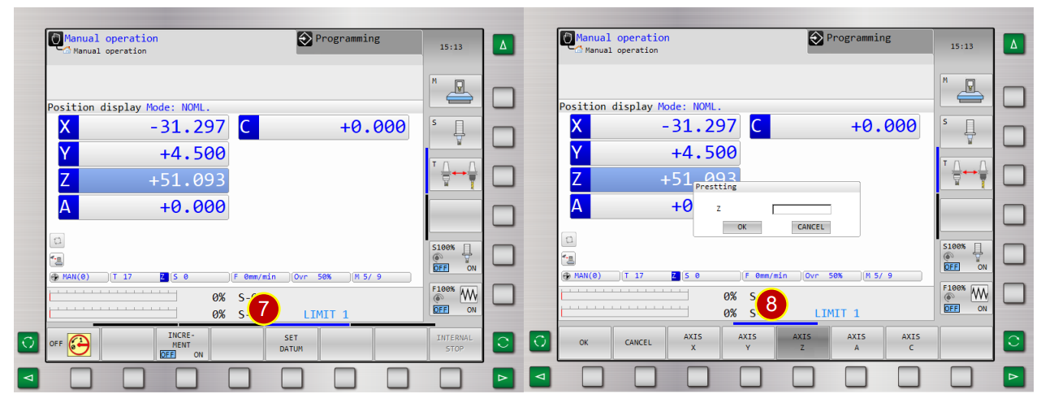Select the AXIS C softkey
Viewport: 1054px width, 407px height.
(911, 343)
